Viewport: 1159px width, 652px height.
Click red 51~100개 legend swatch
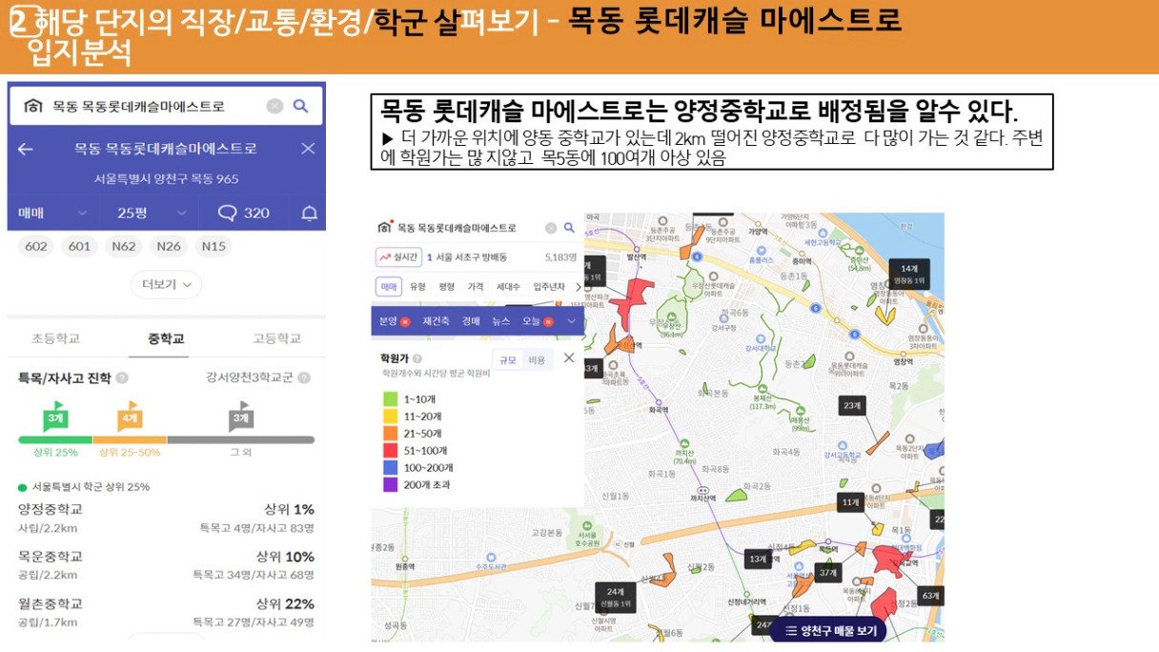[x=390, y=451]
